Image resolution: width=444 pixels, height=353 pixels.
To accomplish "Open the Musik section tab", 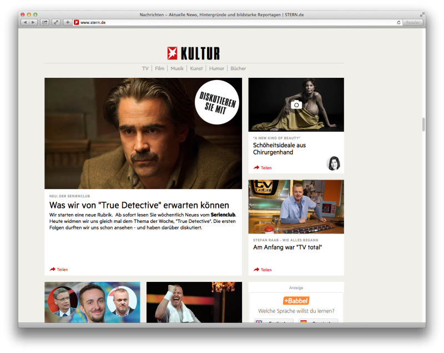I will (177, 68).
